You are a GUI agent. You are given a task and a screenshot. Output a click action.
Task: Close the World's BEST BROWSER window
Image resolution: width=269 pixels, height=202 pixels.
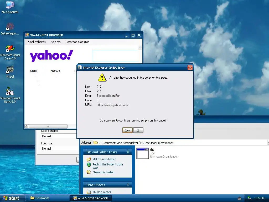(139, 35)
